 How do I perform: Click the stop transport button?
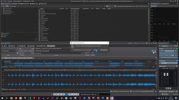[70, 94]
